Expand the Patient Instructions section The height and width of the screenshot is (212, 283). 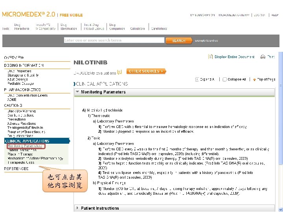(77, 208)
